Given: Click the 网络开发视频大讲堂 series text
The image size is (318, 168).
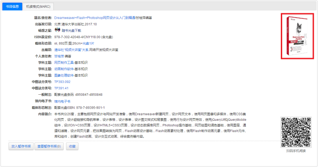Looking at the screenshot, I should (104, 50).
